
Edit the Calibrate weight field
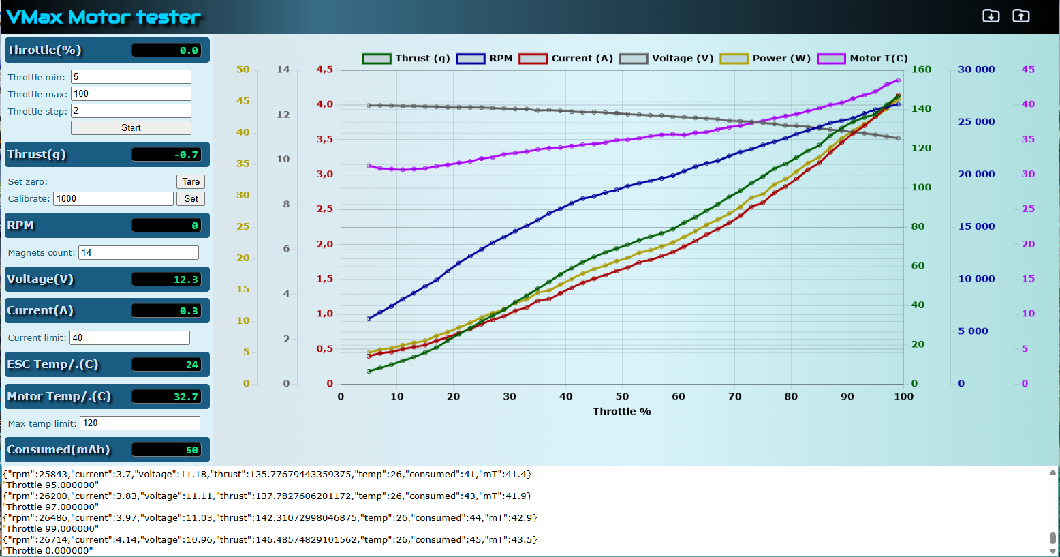(x=113, y=198)
